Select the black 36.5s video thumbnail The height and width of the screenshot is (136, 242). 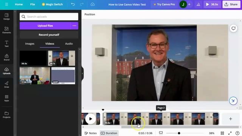click(33, 58)
